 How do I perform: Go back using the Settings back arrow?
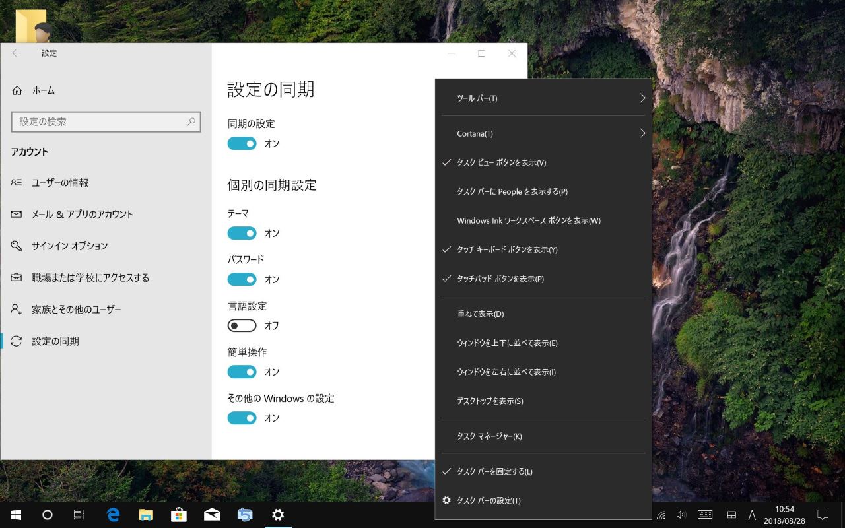(x=17, y=53)
